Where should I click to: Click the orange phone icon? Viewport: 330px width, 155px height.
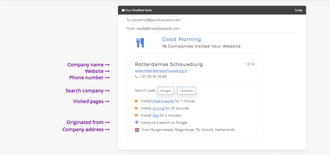(x=137, y=77)
